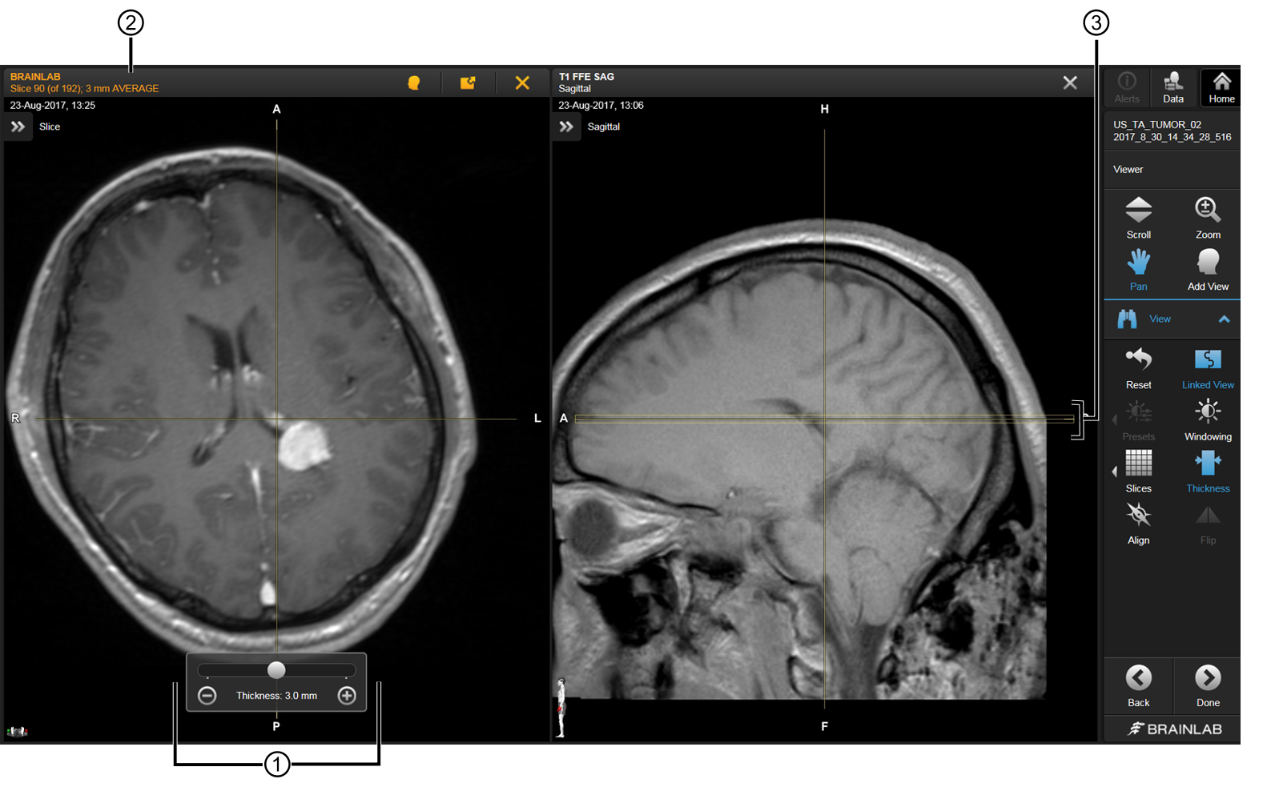The image size is (1271, 787).
Task: Expand the Presets submenu arrow
Action: [x=1114, y=420]
